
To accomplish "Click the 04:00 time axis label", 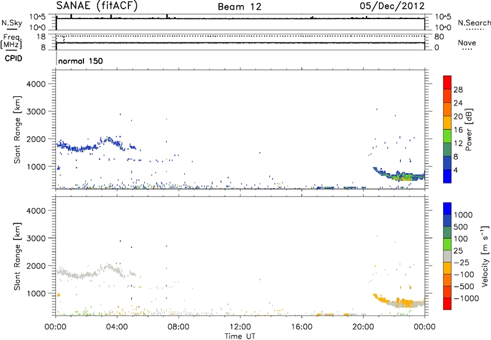I will coord(117,327).
